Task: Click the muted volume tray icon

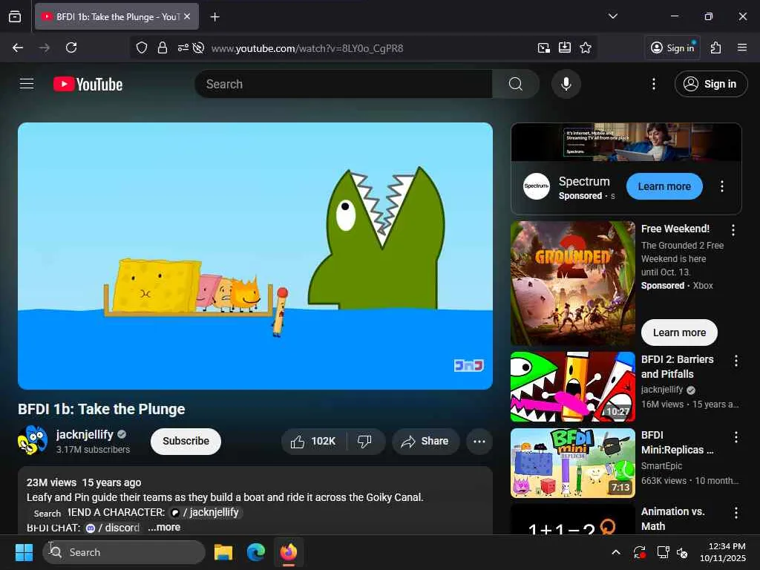Action: coord(682,552)
